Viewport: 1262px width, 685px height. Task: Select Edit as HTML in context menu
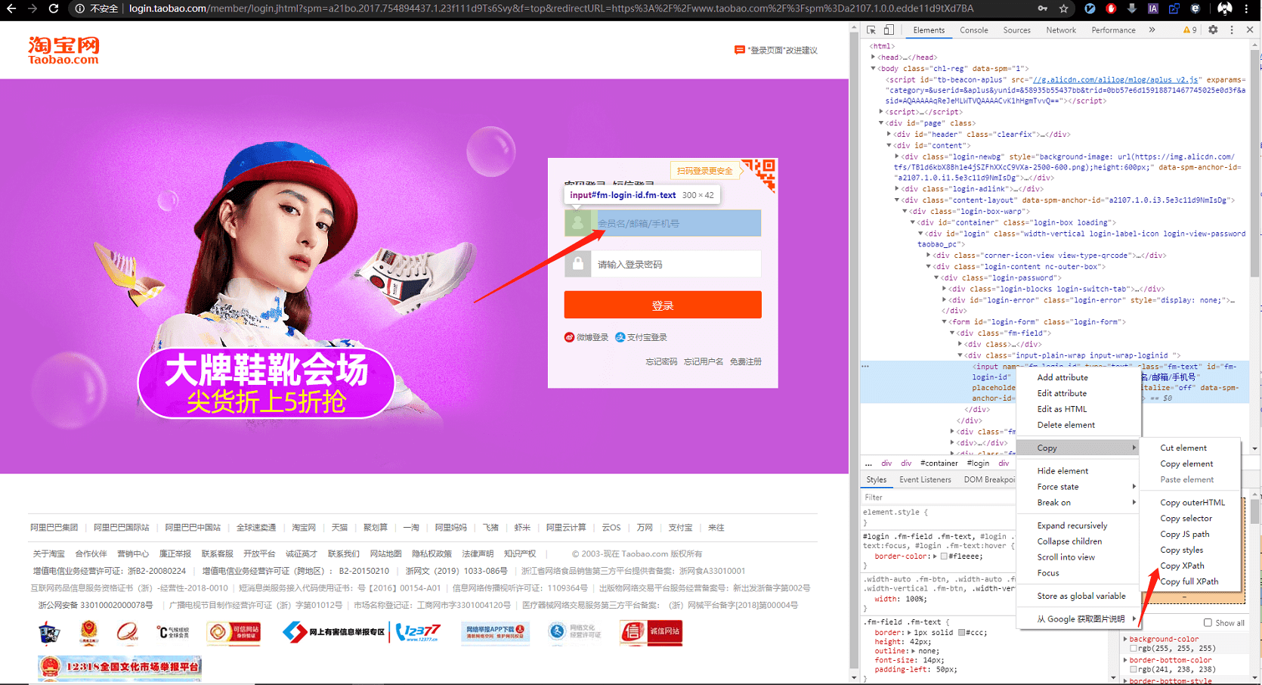1078,409
